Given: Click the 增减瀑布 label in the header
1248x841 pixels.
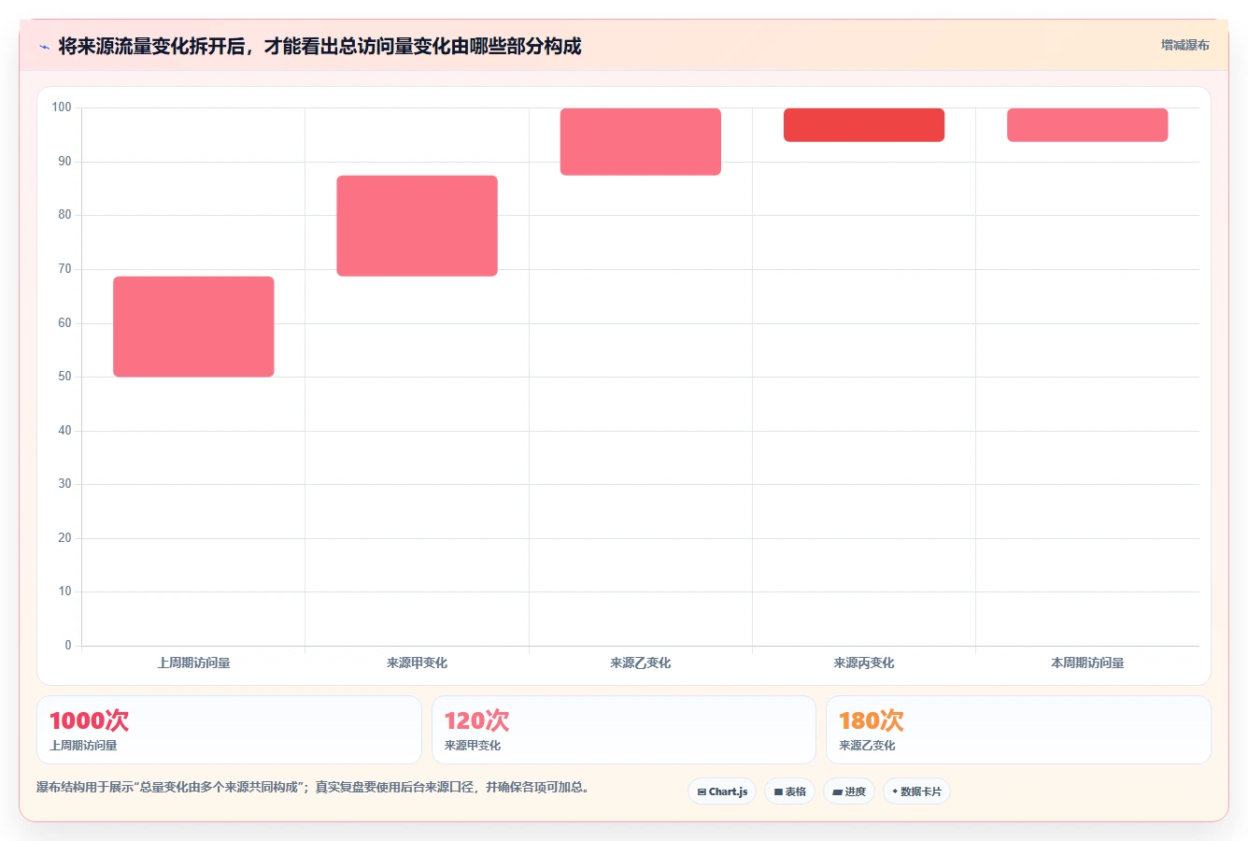Looking at the screenshot, I should (1184, 45).
